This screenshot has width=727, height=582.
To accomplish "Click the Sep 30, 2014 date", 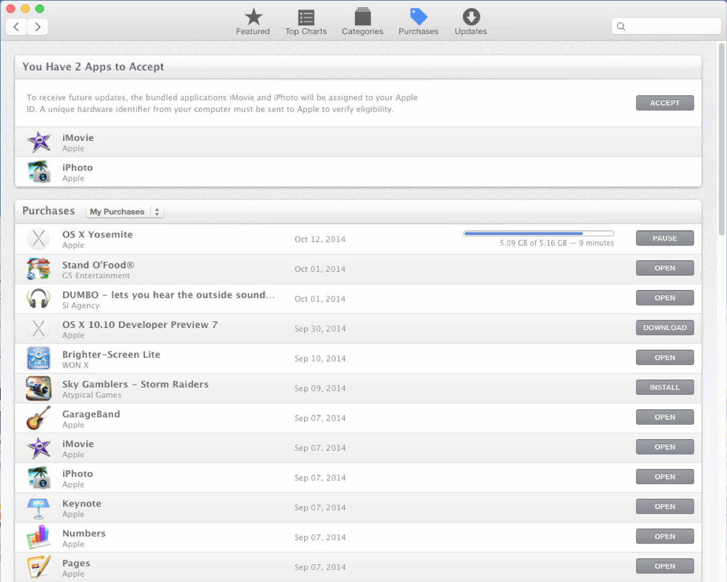I will tap(320, 329).
